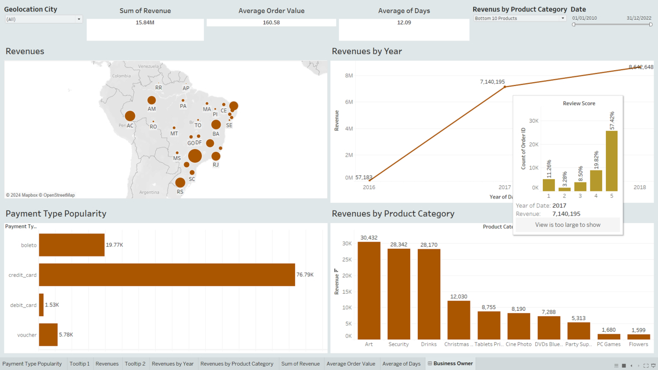This screenshot has height=370, width=658.
Task: Click the right handle of the Date slider
Action: tap(650, 24)
